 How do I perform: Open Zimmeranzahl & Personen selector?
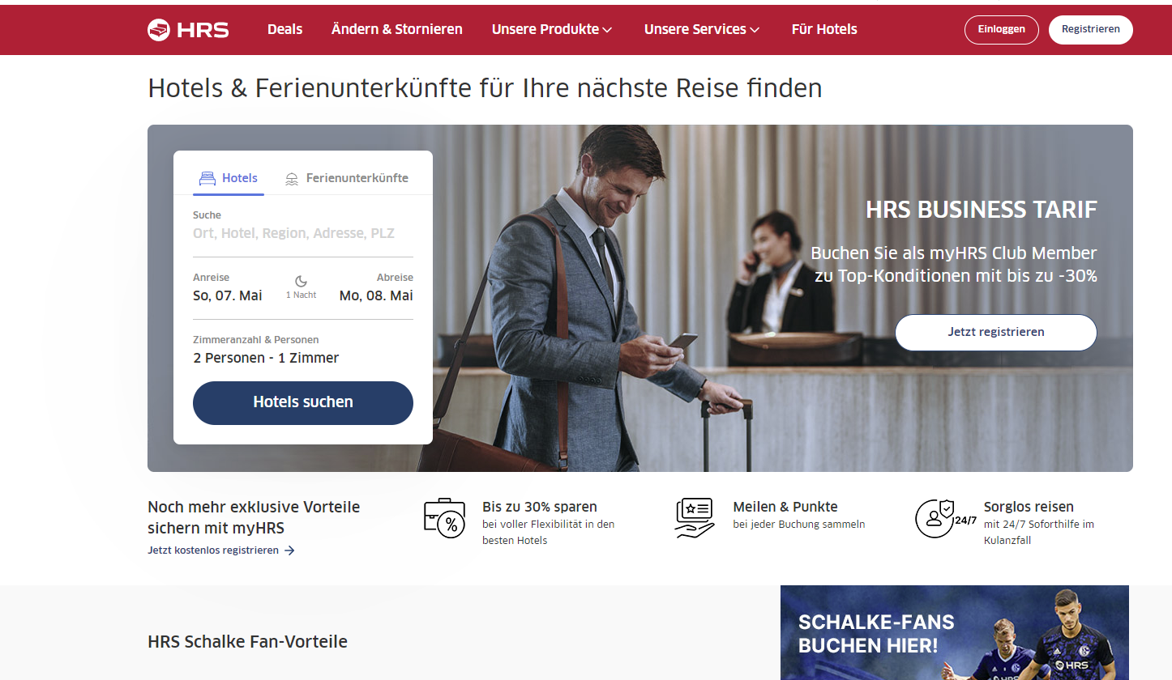[x=303, y=350]
